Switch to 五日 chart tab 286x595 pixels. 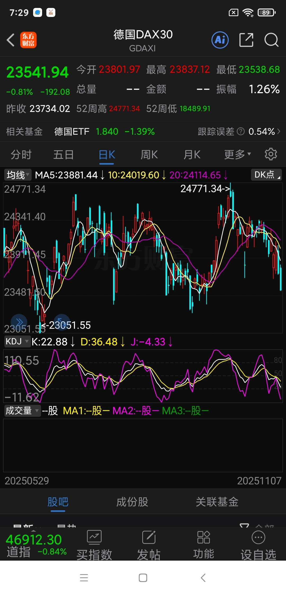64,154
